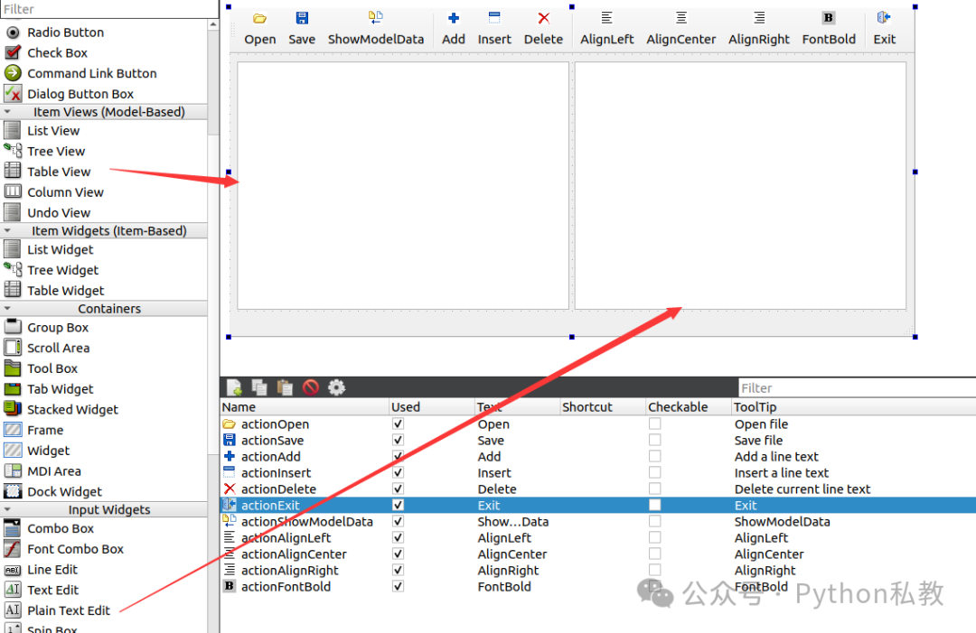976x633 pixels.
Task: Select the actionShowModelData row
Action: point(597,522)
